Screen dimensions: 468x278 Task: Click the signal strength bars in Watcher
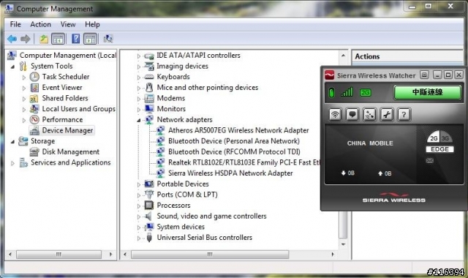click(347, 92)
